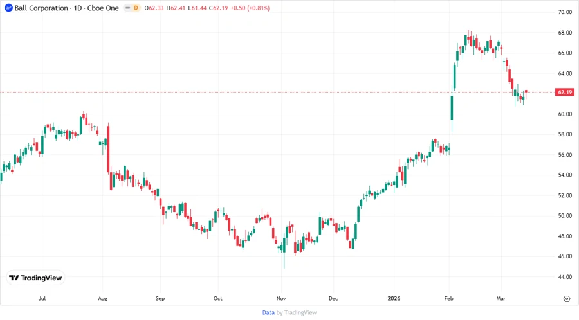Click the 44.00 price axis label
Screen dimensions: 579x320
pyautogui.click(x=565, y=277)
